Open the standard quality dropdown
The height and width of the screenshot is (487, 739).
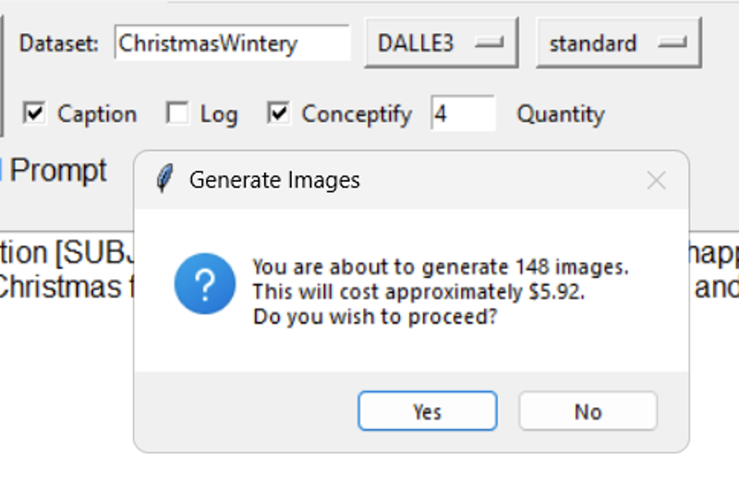pos(618,43)
